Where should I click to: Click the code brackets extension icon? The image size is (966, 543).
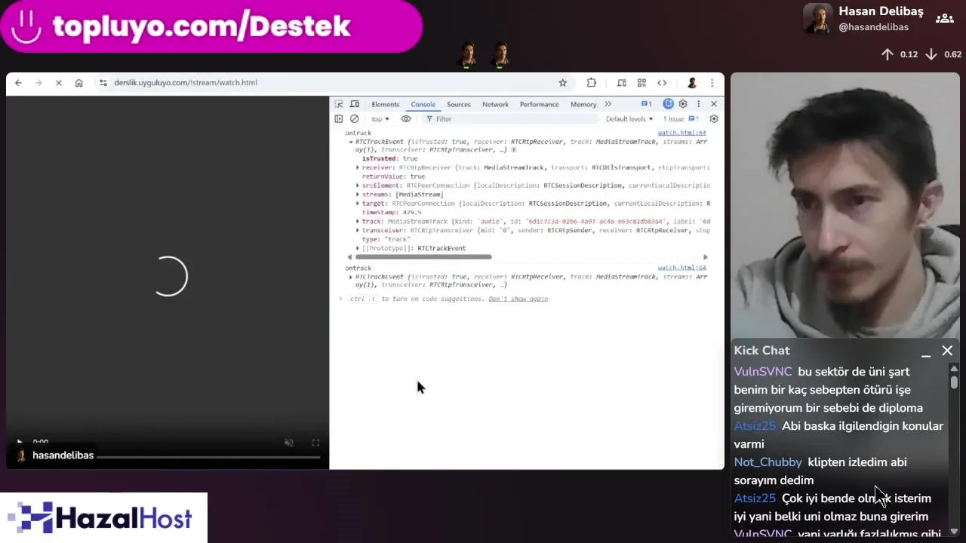662,83
